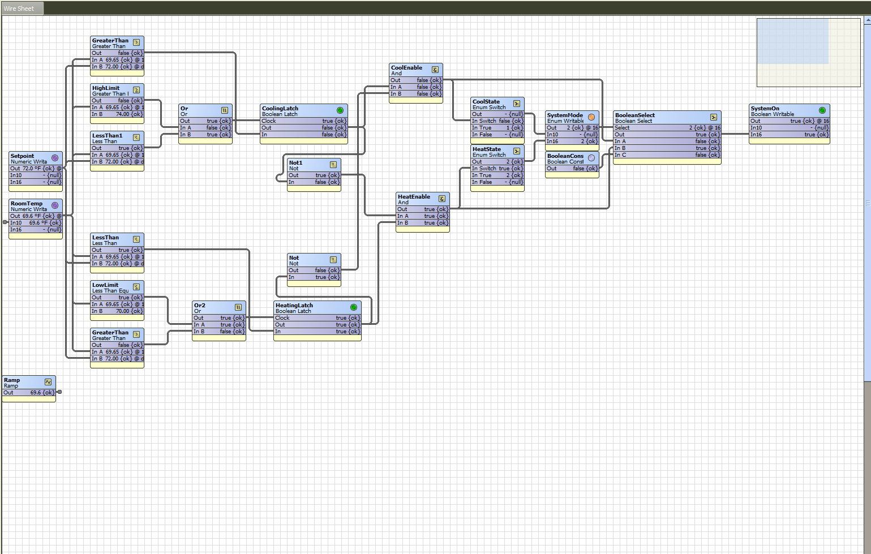Click the Or2 block's Or icon
The width and height of the screenshot is (871, 554).
238,307
